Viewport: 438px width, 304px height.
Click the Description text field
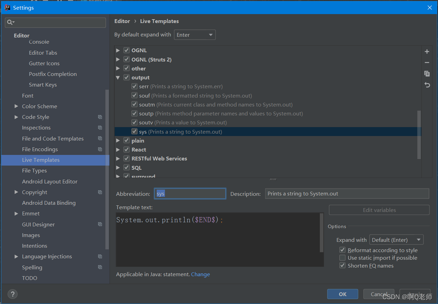point(347,194)
